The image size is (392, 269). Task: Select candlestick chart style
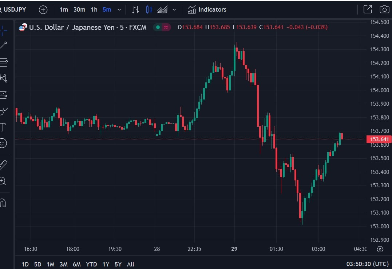149,9
